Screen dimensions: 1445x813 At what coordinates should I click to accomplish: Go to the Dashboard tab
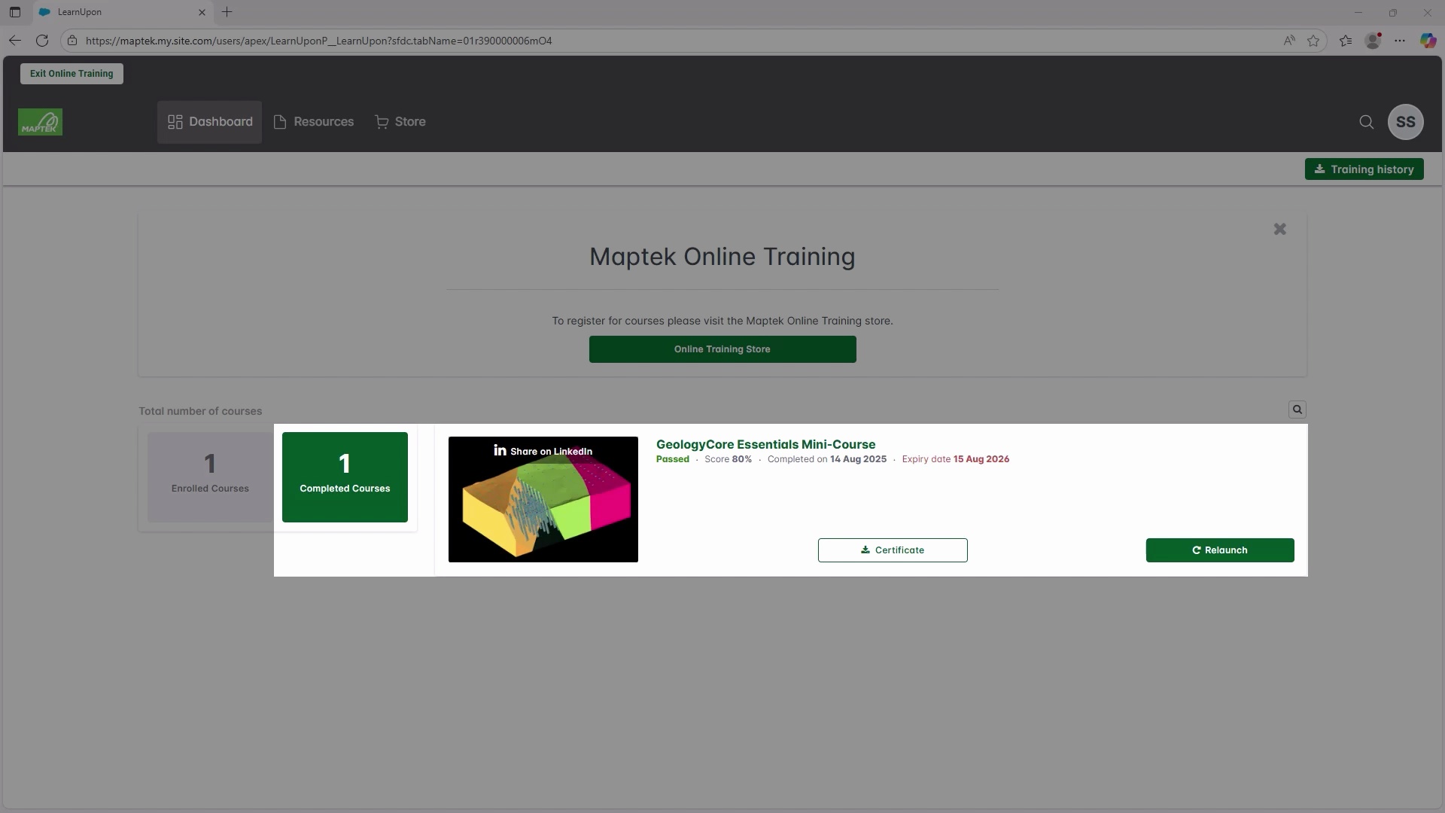[x=209, y=122]
